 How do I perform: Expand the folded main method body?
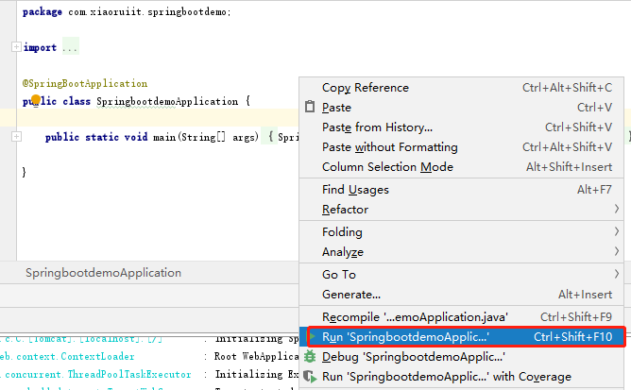click(x=16, y=137)
